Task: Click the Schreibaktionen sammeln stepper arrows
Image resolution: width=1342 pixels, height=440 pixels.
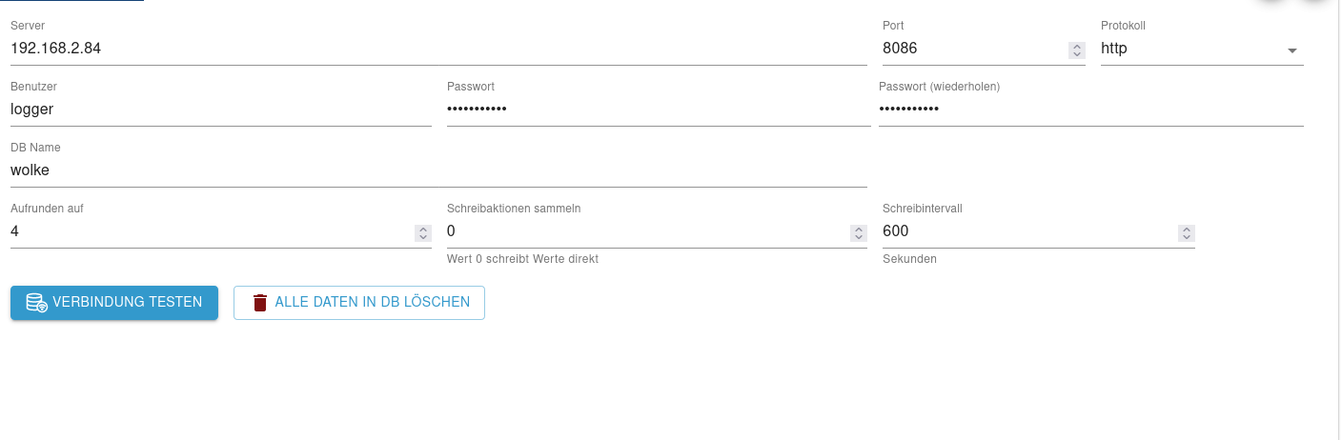Action: point(859,232)
